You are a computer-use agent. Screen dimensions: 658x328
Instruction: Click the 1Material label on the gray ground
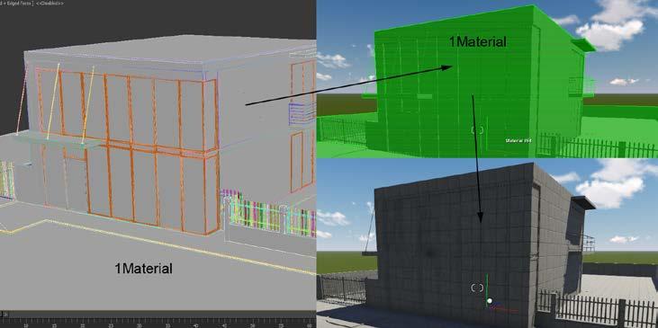143,268
